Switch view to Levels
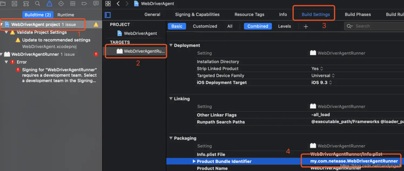 click(285, 26)
